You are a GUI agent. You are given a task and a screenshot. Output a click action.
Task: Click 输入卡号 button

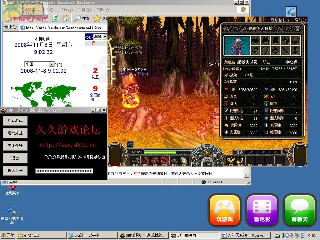15,170
